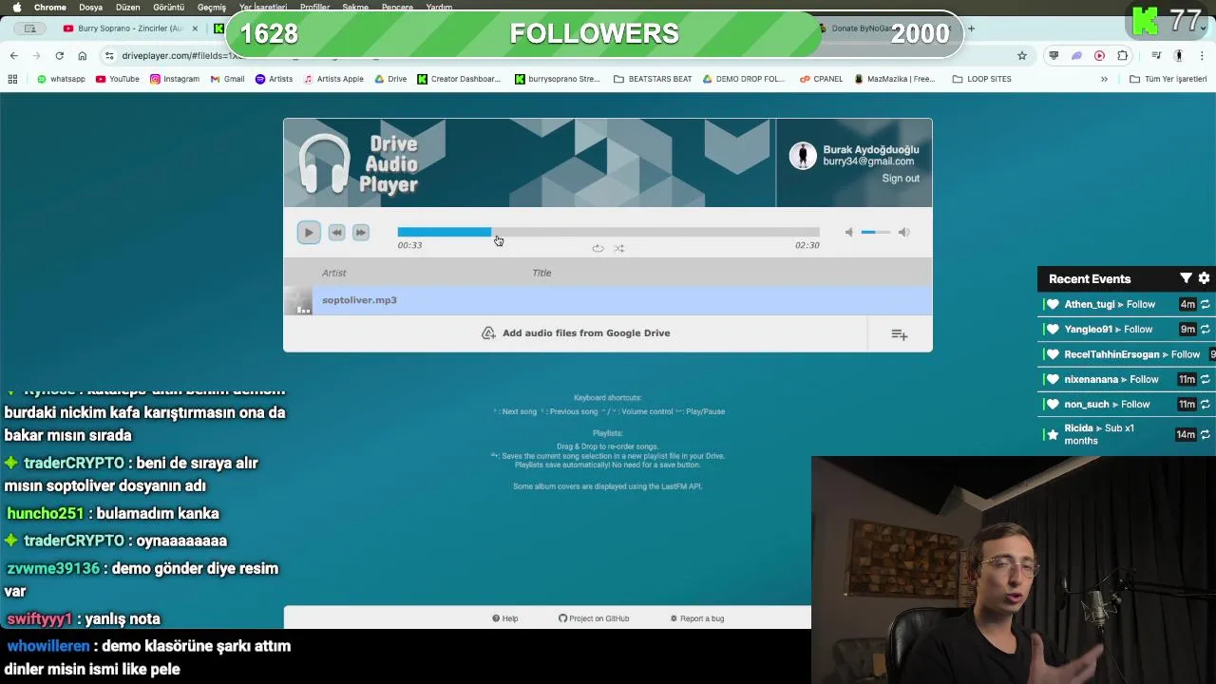Screen dimensions: 1216x684
Task: Start playback with the play button
Action: pyautogui.click(x=309, y=232)
